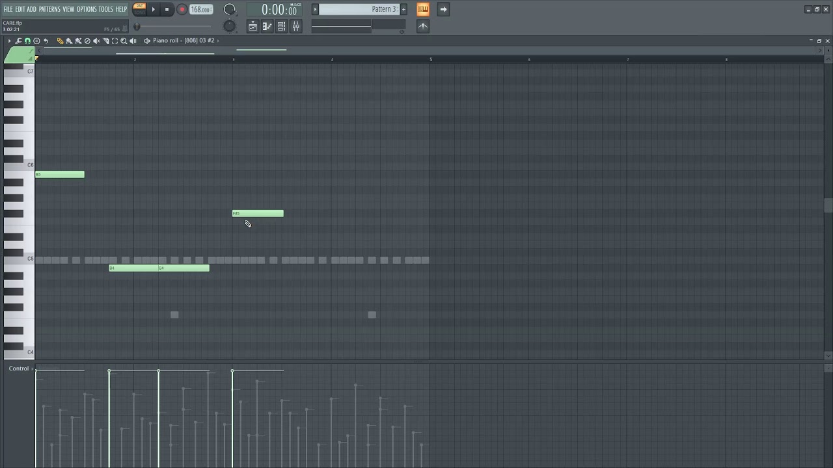Image resolution: width=833 pixels, height=468 pixels.
Task: Click the main volume knob
Action: (x=230, y=9)
